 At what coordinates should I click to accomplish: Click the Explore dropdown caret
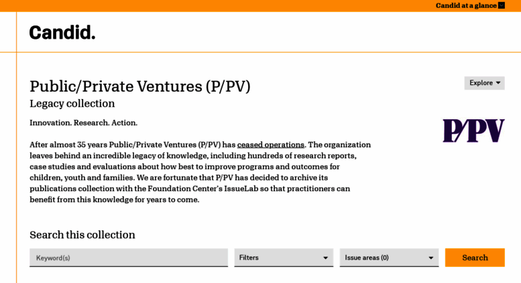(x=498, y=83)
